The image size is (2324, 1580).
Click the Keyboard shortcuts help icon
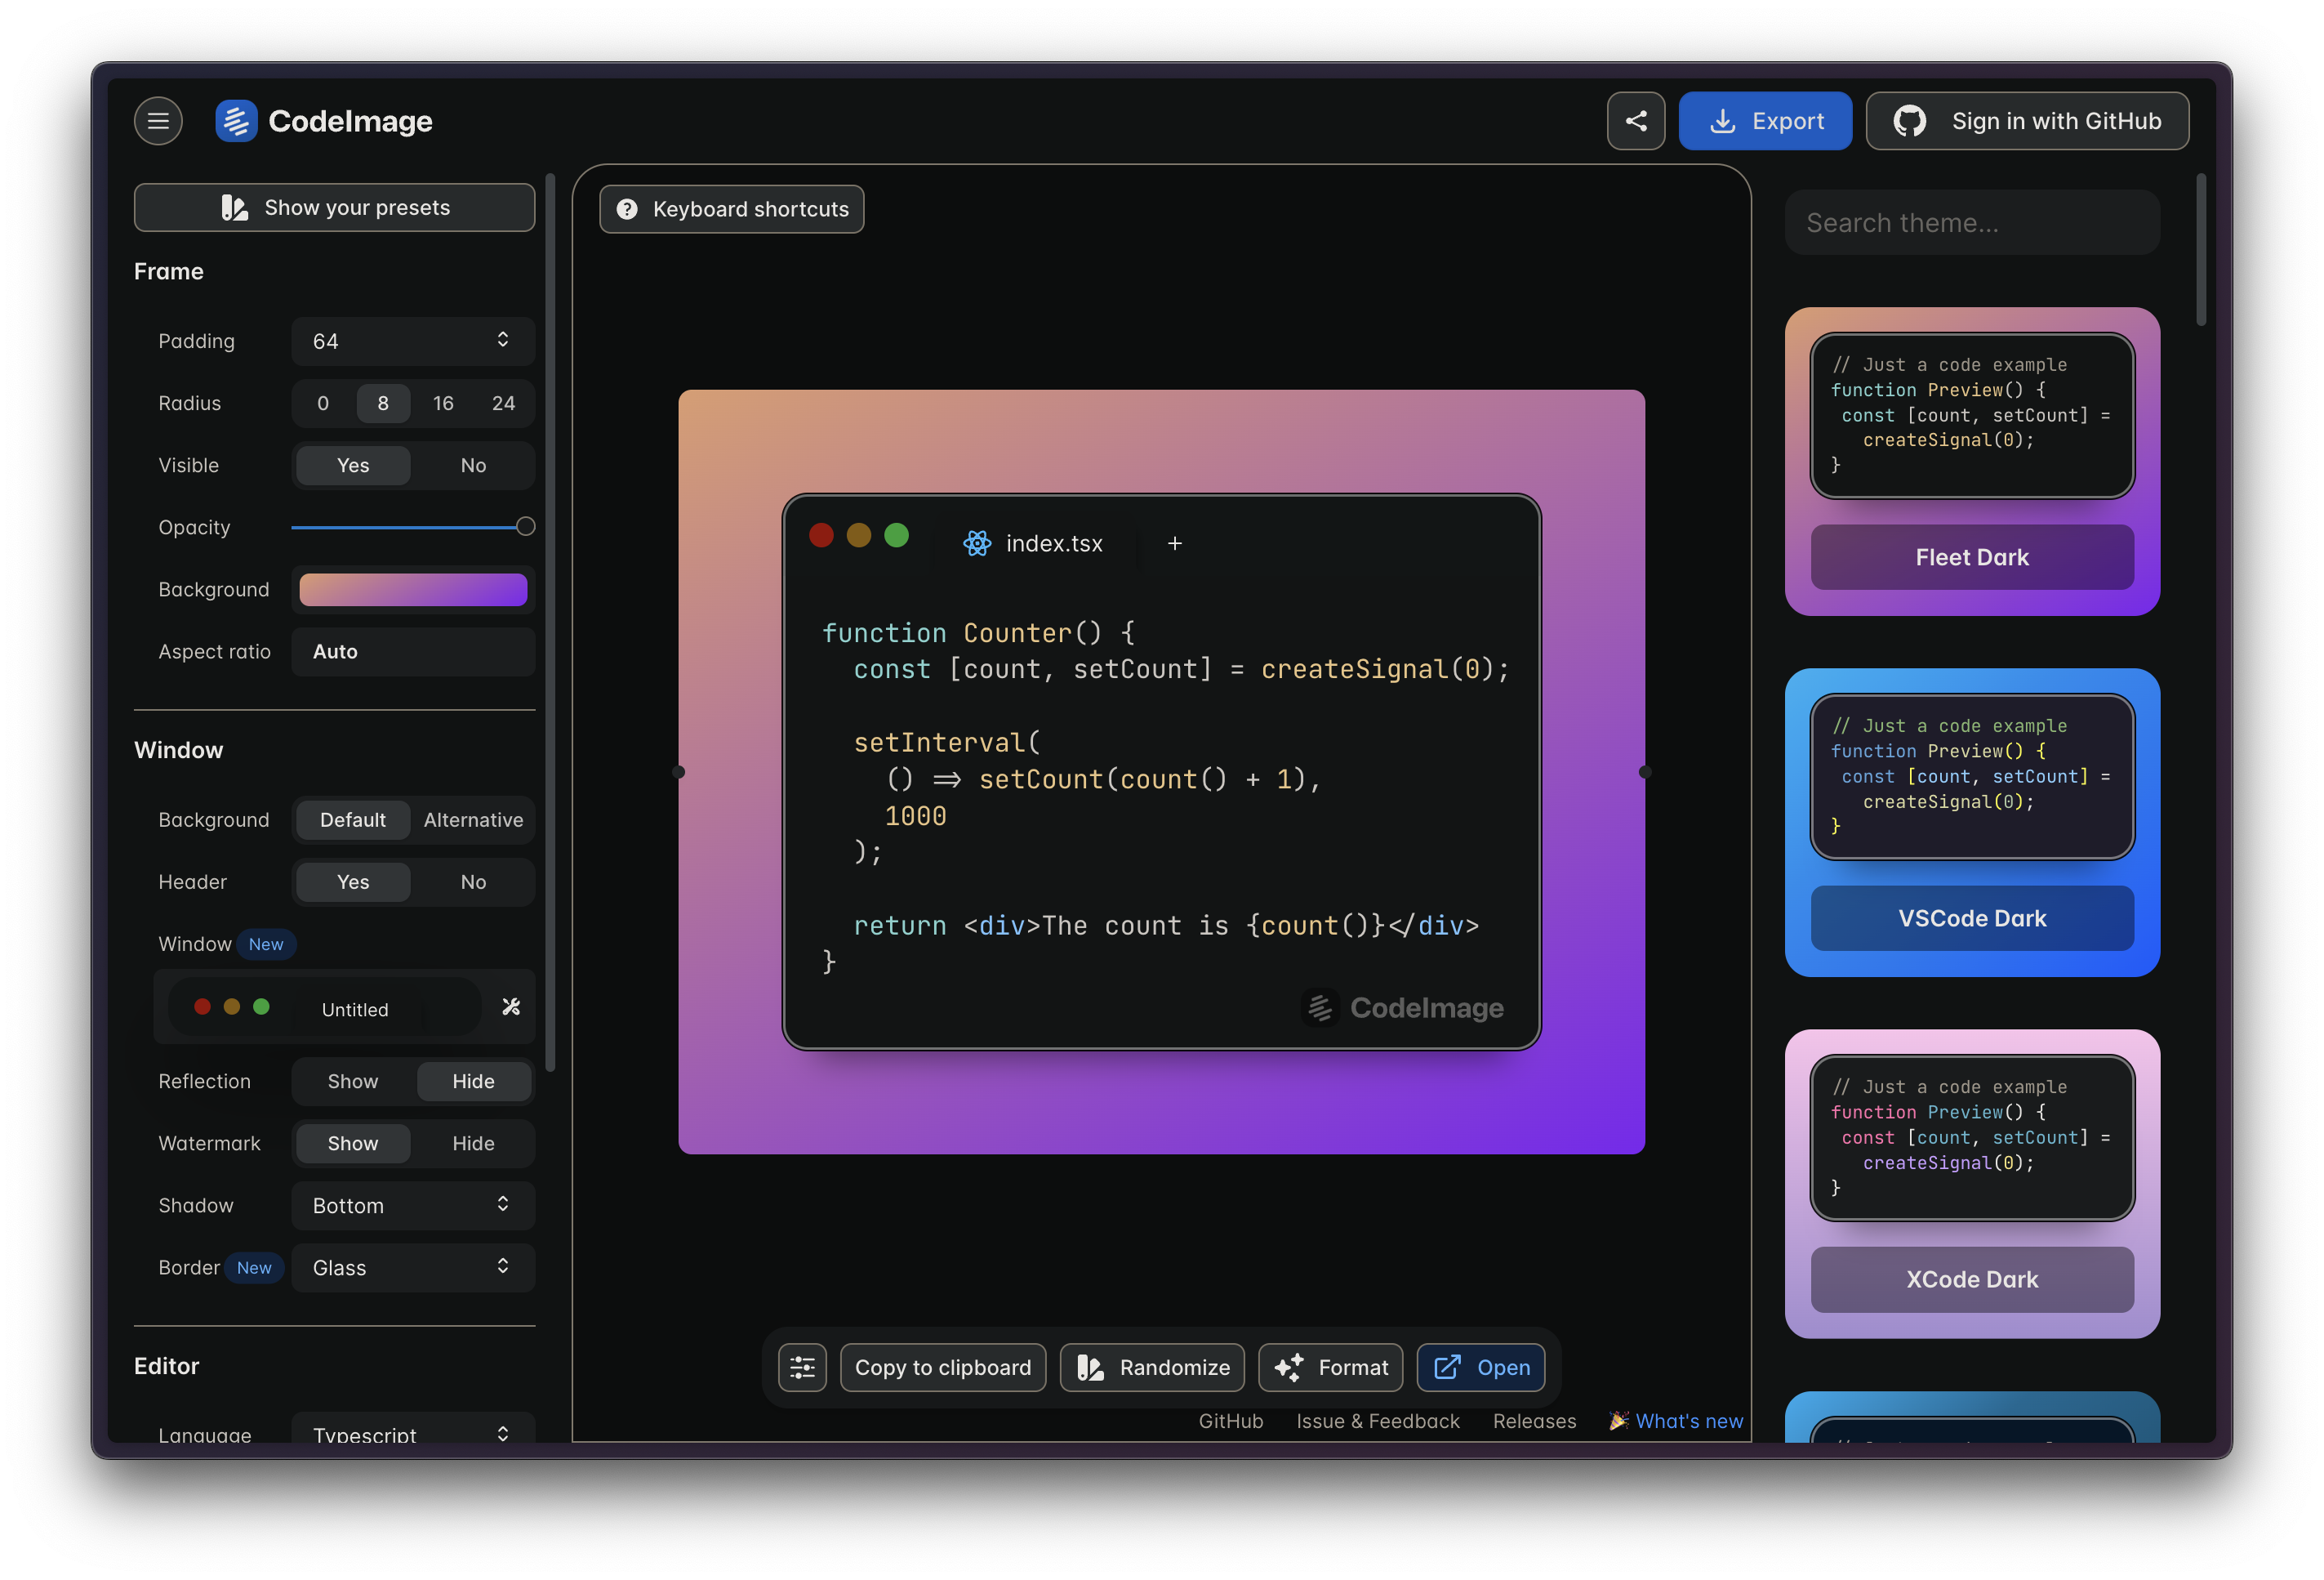point(627,209)
